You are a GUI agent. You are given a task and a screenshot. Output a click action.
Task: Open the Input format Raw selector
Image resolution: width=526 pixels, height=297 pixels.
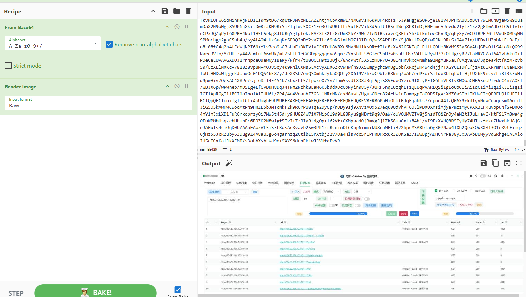(x=98, y=103)
